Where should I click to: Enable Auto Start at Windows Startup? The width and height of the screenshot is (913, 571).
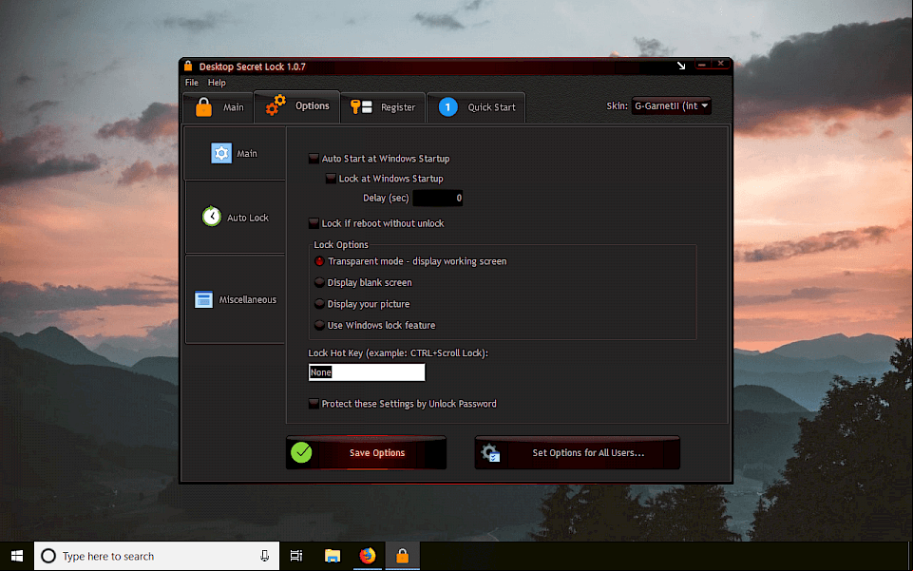[314, 159]
